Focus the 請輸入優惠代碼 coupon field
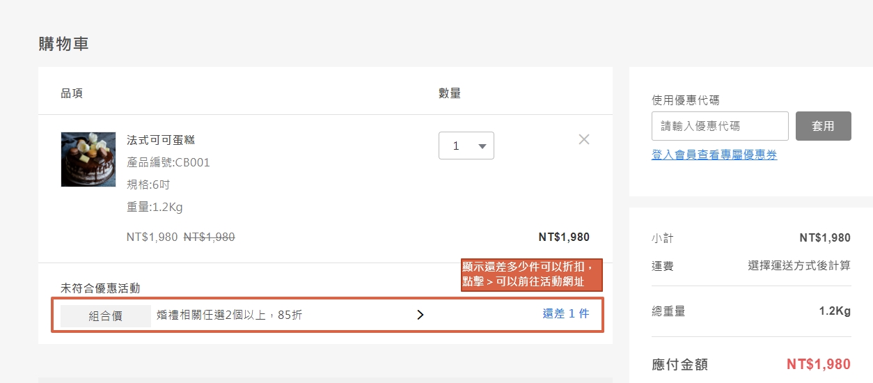 click(720, 126)
